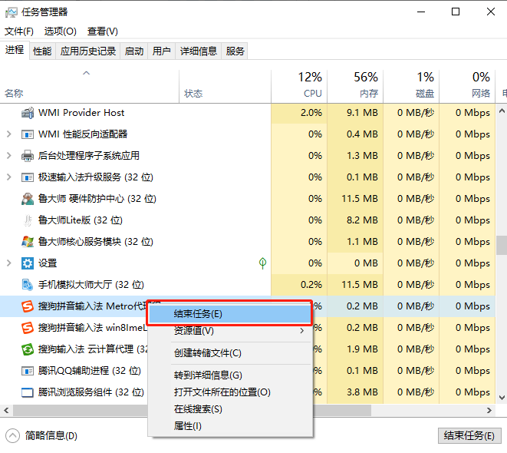Sort by the 1% 磁盘 column header
Screen dimensions: 507x453
tap(411, 87)
